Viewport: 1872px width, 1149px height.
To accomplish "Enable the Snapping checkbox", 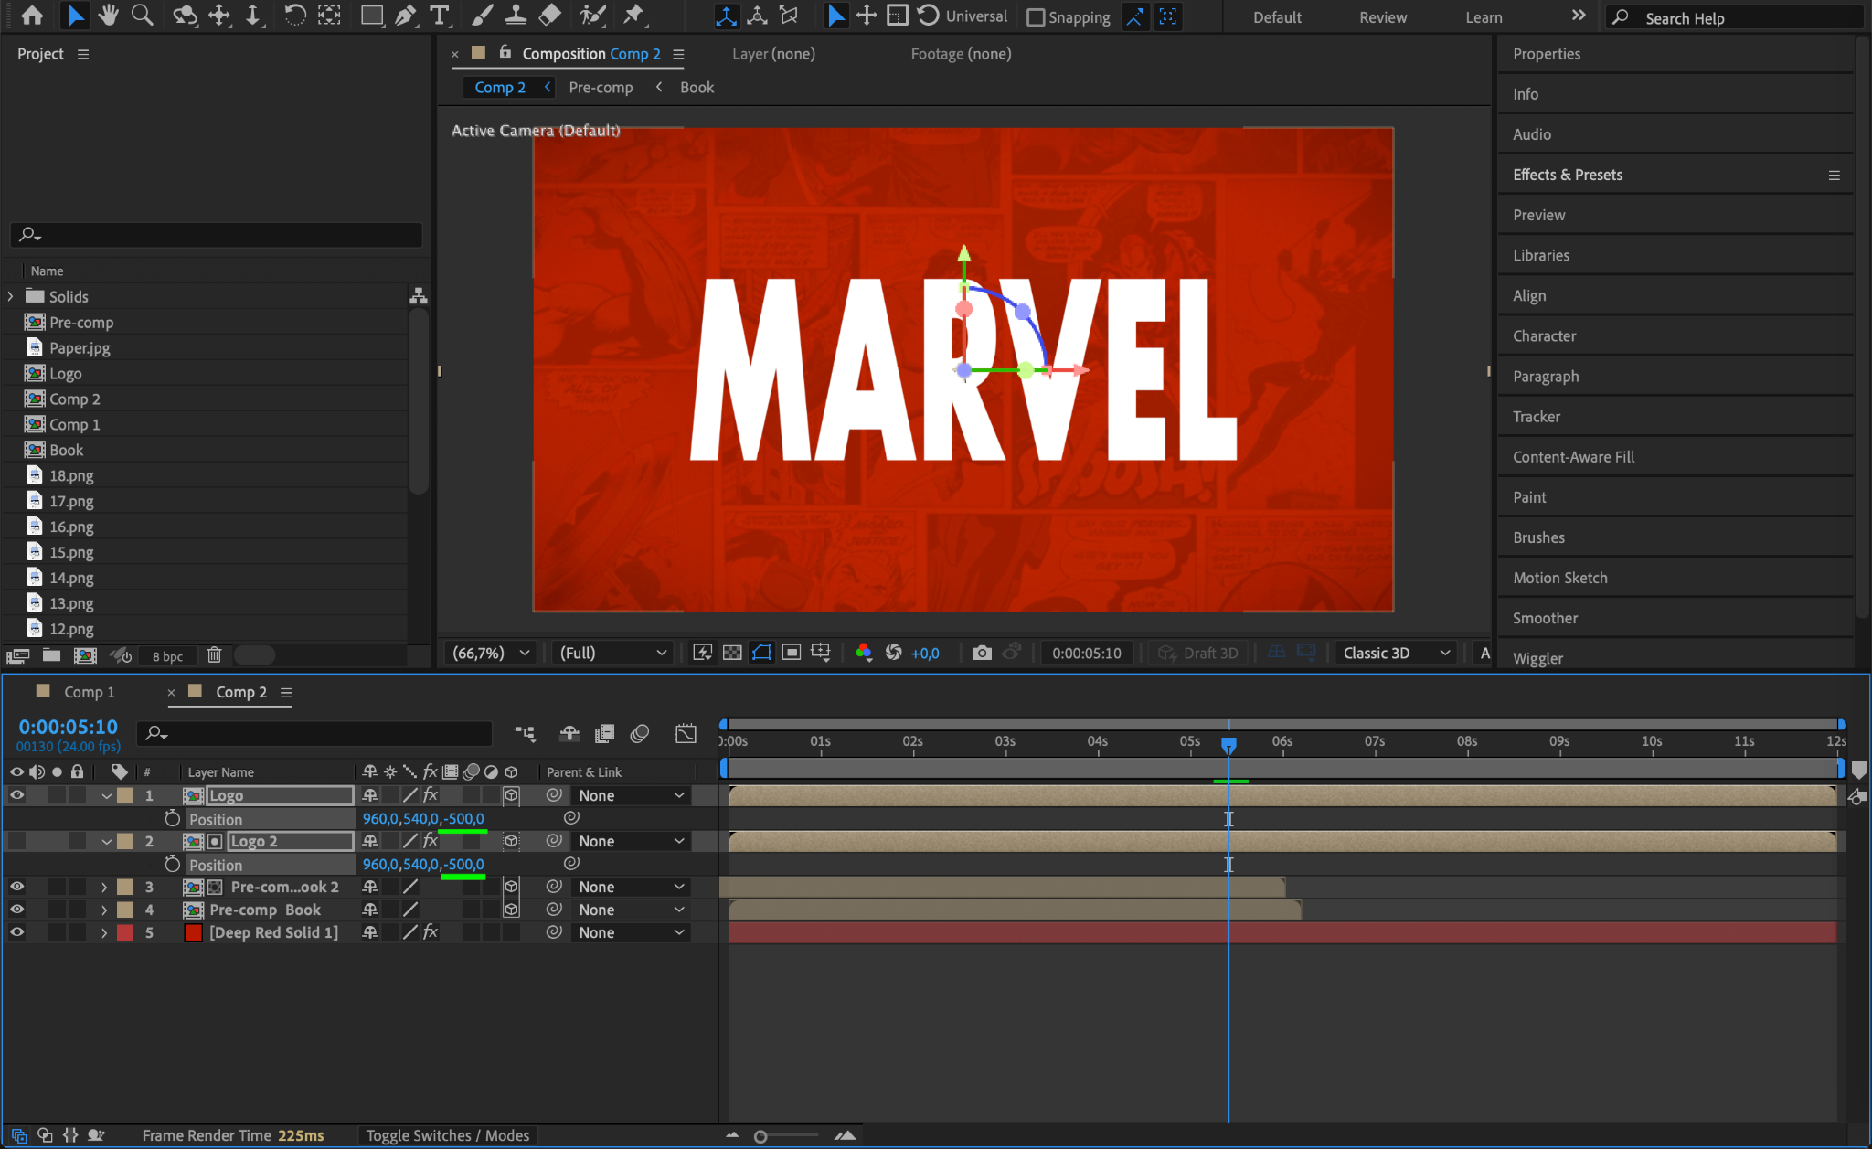I will [x=1036, y=17].
